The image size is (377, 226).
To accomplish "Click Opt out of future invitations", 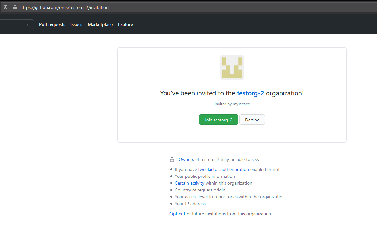I will (177, 214).
